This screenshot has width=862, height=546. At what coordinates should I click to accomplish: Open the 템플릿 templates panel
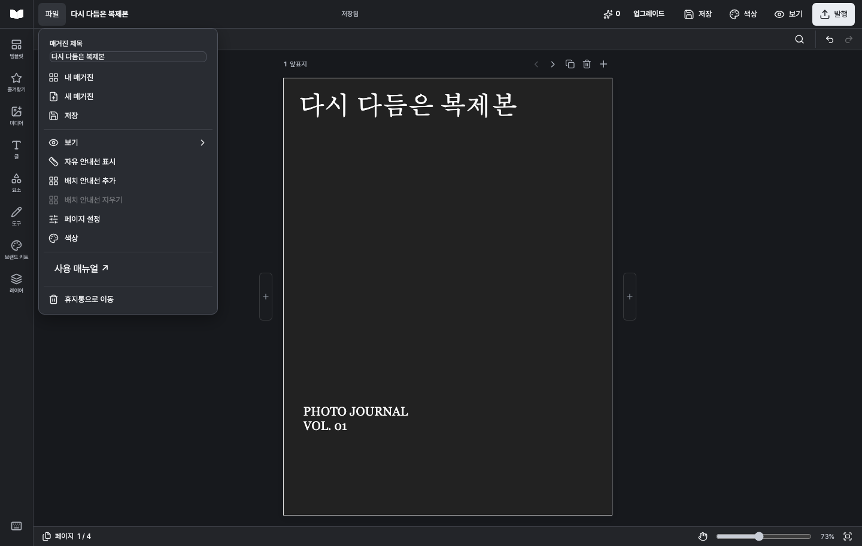pos(16,48)
